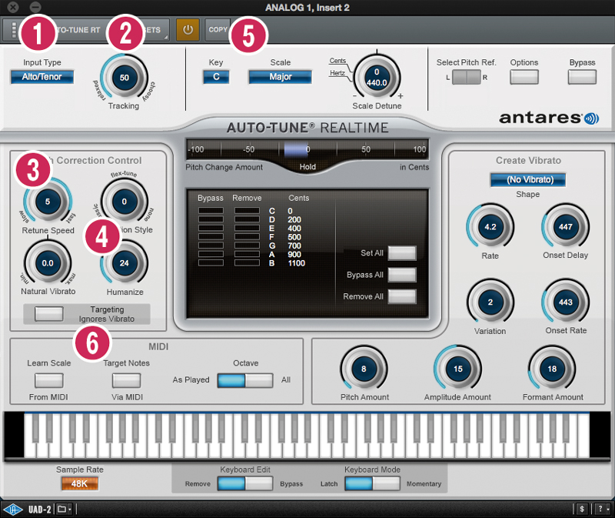This screenshot has width=615, height=518.
Task: Enable Bypass box for note G
Action: tap(211, 245)
